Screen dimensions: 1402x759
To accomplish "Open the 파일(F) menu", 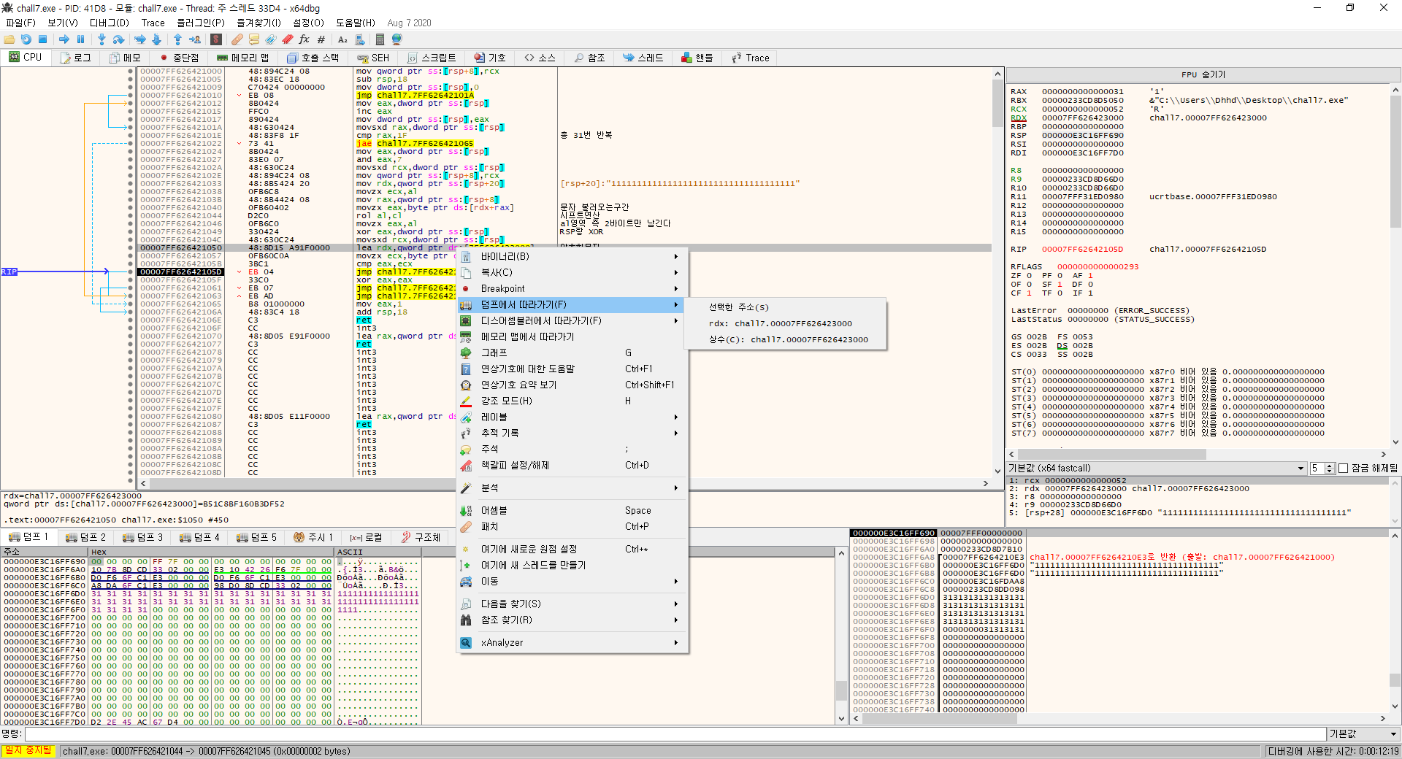I will pyautogui.click(x=20, y=23).
